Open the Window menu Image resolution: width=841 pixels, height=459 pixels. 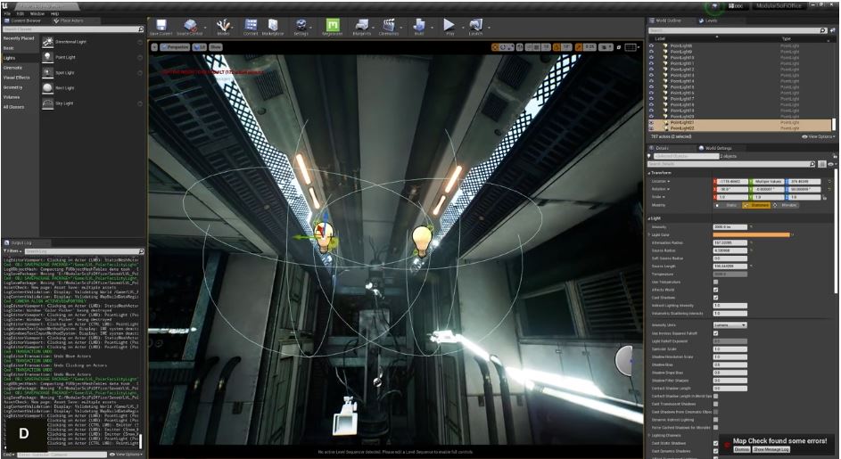(37, 14)
